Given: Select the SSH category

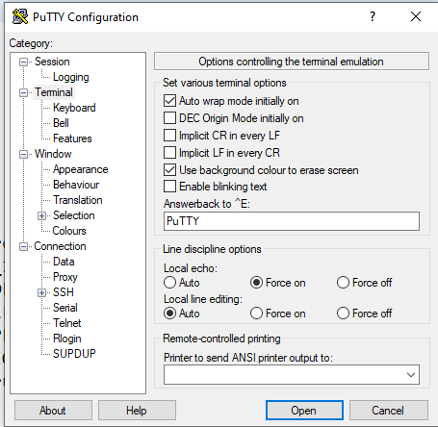Looking at the screenshot, I should [x=64, y=292].
